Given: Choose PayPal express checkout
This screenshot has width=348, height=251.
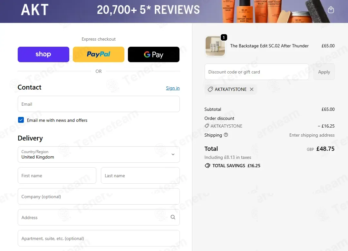Looking at the screenshot, I should pos(99,54).
